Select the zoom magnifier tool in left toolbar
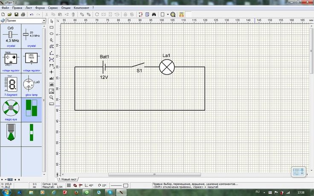The height and width of the screenshot is (196, 314). point(52,98)
